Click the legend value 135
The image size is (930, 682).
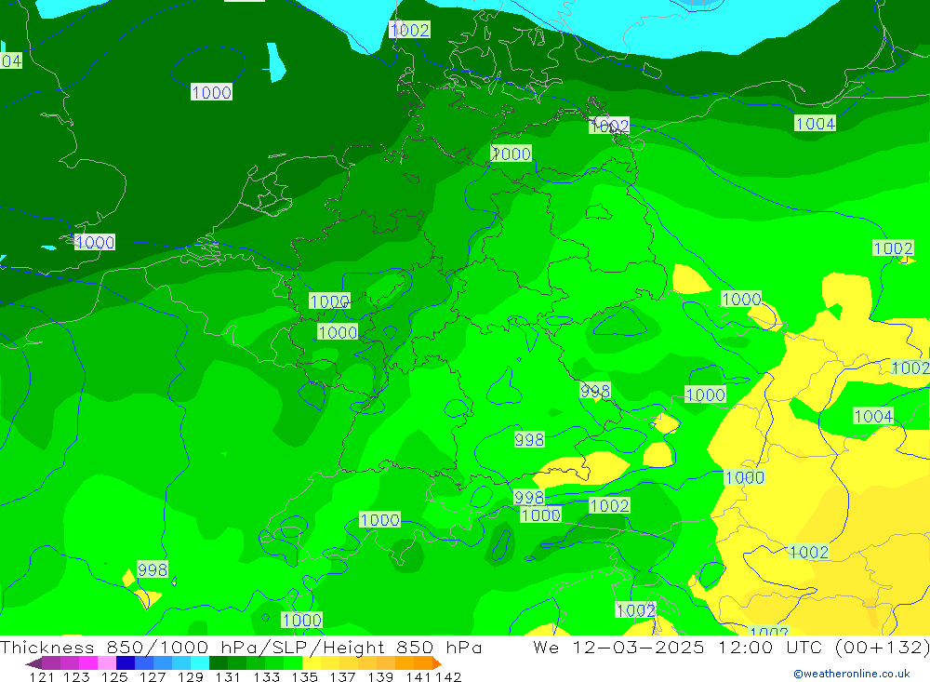pyautogui.click(x=304, y=676)
